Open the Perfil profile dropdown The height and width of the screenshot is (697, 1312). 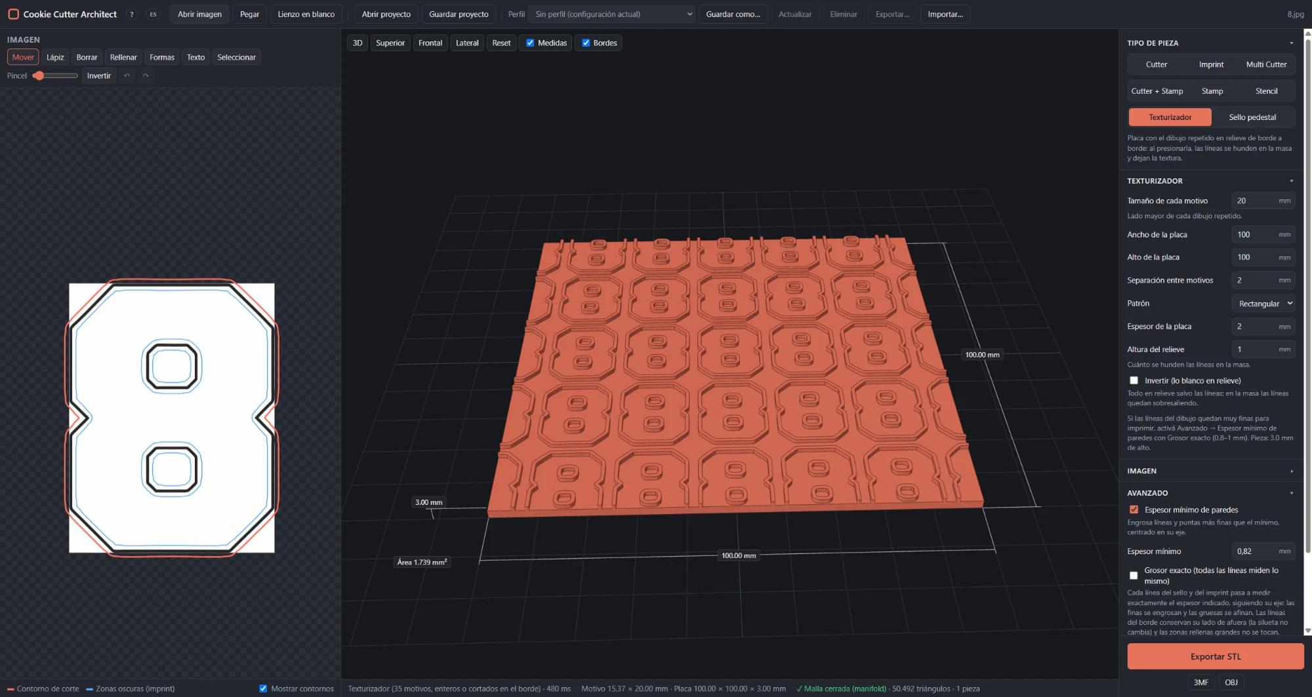[612, 14]
